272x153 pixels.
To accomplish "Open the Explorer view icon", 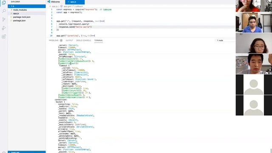I will [4, 3].
